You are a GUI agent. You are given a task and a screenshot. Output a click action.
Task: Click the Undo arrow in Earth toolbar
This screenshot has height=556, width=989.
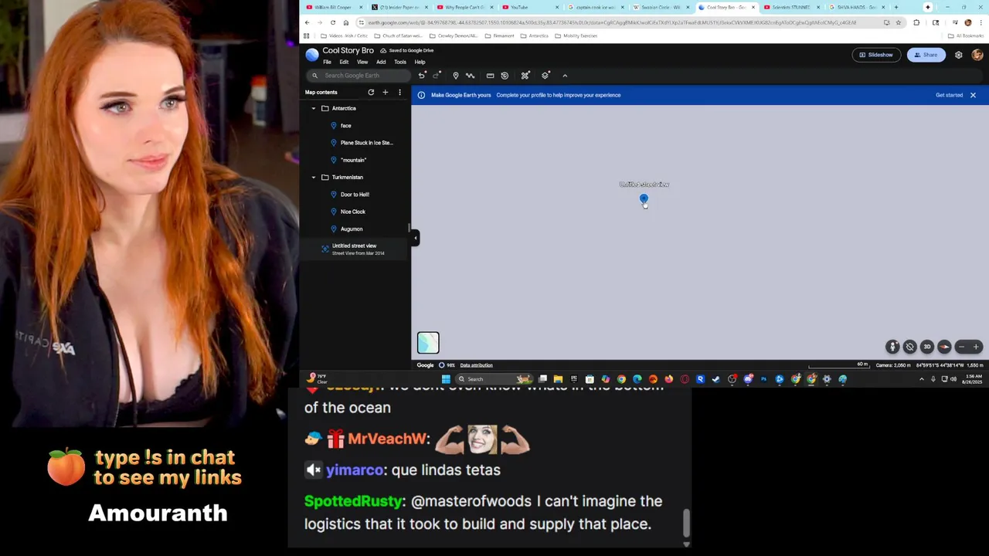point(422,76)
